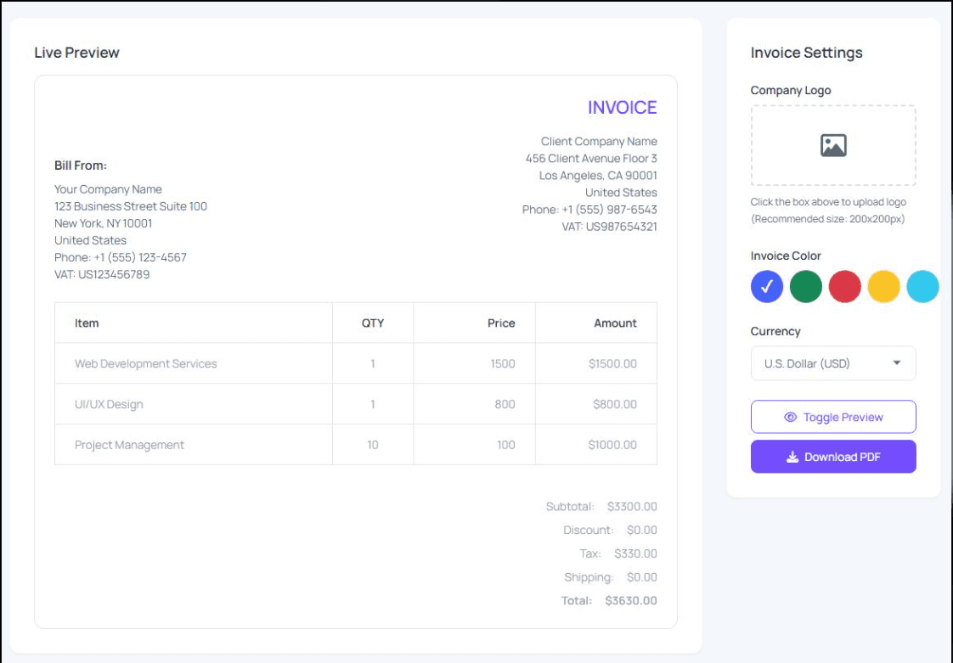The image size is (953, 663).
Task: Click the 'Discount:' label
Action: [589, 530]
